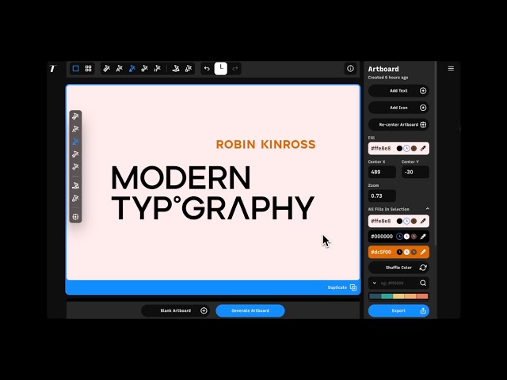
Task: Click the T logo in top-left corner
Action: click(x=53, y=69)
